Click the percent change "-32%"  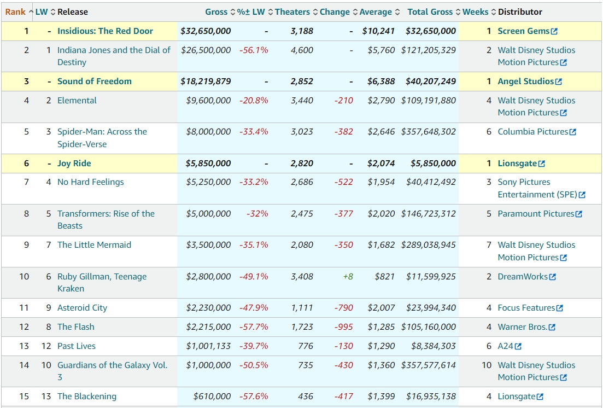click(x=257, y=214)
